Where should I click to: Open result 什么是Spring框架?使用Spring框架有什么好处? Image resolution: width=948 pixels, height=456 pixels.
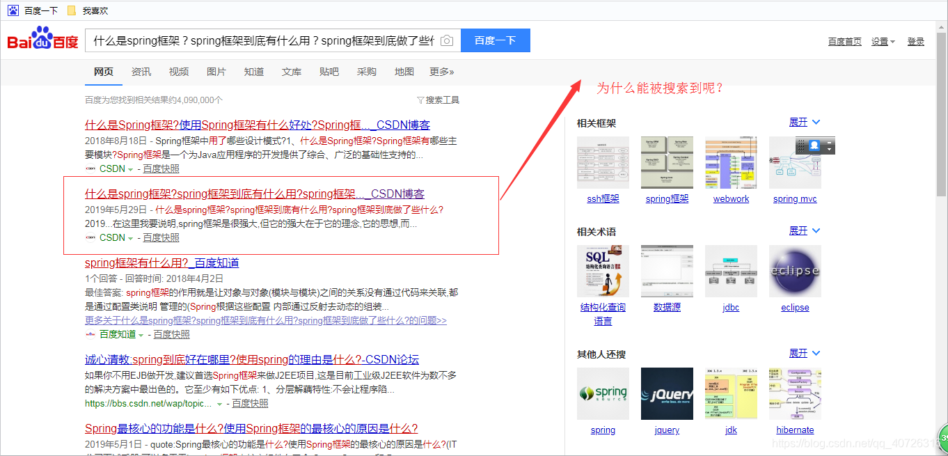[258, 125]
